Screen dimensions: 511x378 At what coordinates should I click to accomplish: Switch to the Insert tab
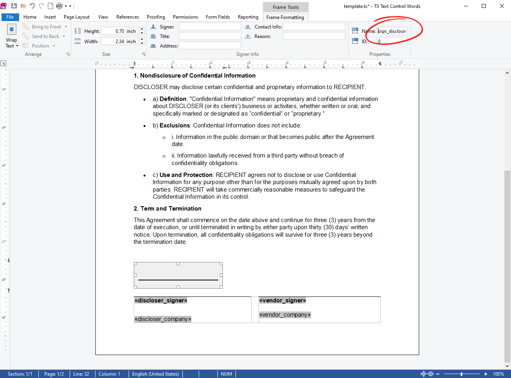pos(50,17)
